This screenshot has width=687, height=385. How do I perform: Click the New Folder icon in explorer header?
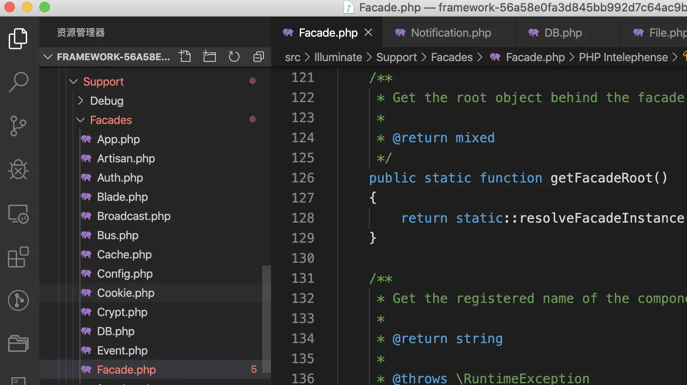point(210,56)
